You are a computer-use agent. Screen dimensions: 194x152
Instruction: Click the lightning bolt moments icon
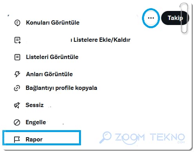coord(17,74)
